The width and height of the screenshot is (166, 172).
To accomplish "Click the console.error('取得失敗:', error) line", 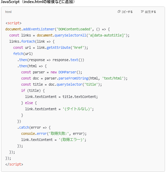I will point(54,133).
